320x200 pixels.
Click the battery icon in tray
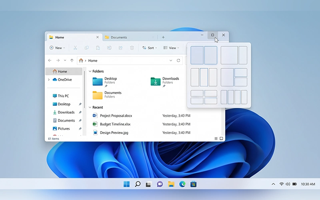coord(294,184)
